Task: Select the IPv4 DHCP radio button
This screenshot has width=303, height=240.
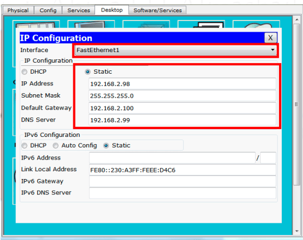Action: (x=24, y=72)
